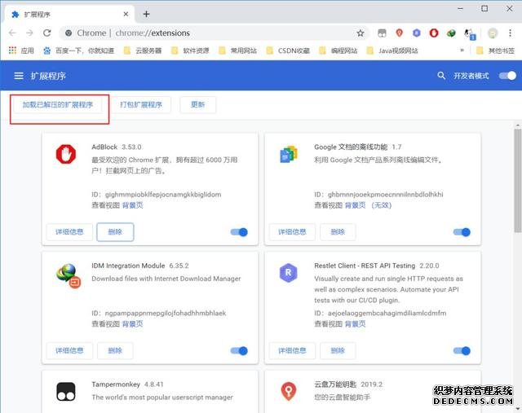Remove Google 文档 extension via 删除
This screenshot has height=413, width=522.
point(338,232)
